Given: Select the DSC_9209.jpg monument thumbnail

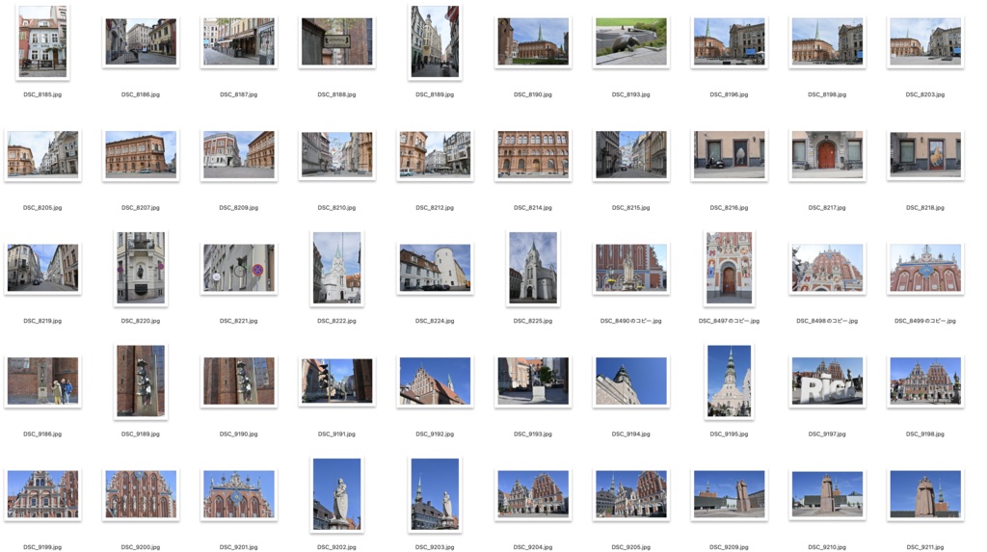Looking at the screenshot, I should pos(730,494).
